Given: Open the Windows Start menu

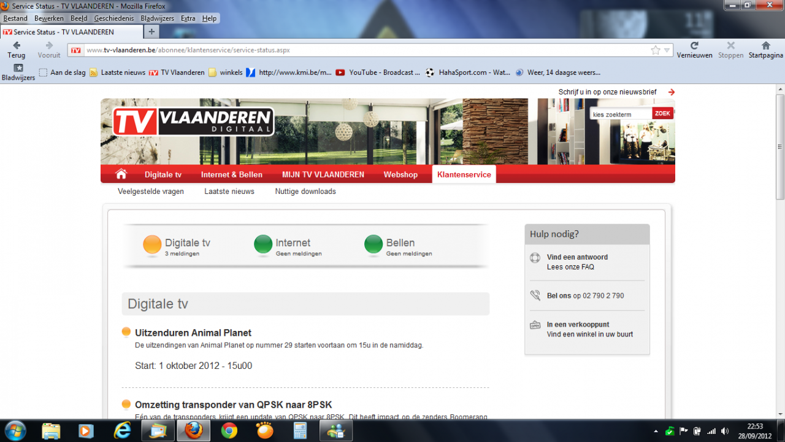Looking at the screenshot, I should click(15, 431).
